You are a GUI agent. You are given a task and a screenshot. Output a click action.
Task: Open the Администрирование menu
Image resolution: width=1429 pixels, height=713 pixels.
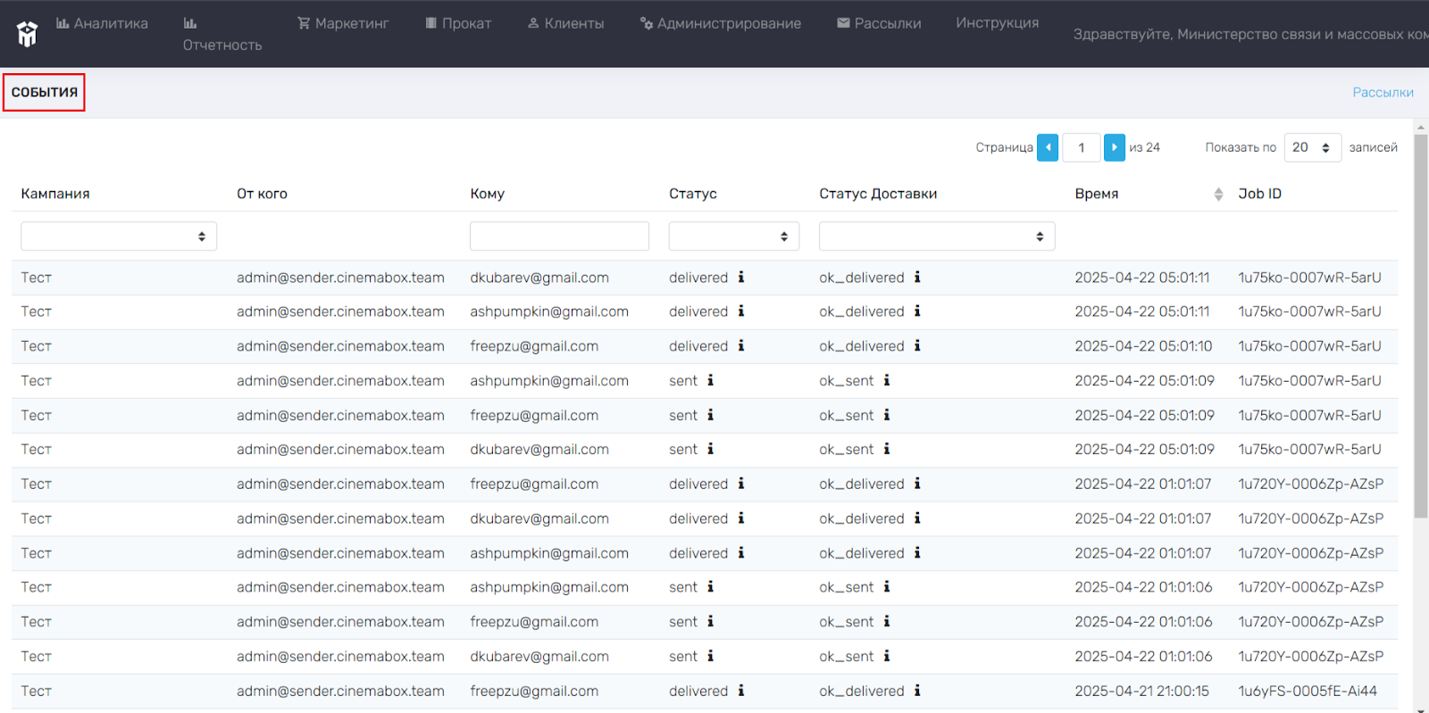click(x=721, y=23)
